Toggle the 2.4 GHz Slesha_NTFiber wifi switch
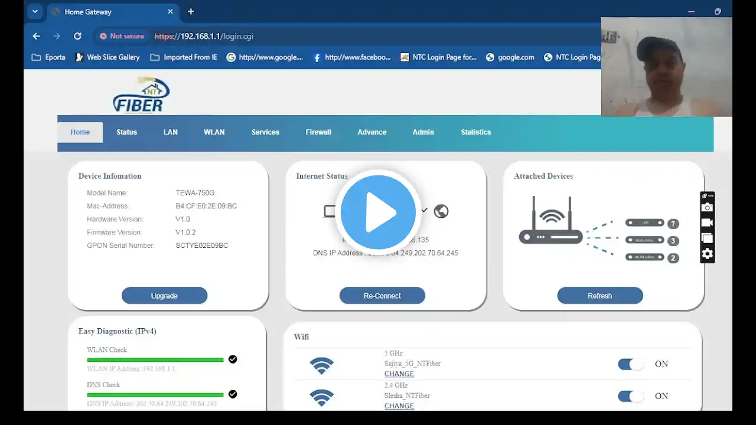This screenshot has width=756, height=425. coord(631,396)
